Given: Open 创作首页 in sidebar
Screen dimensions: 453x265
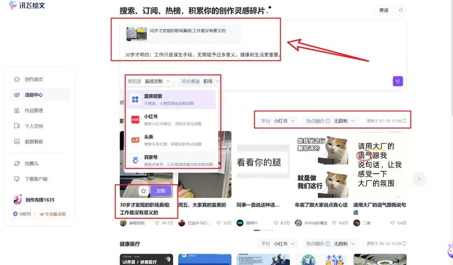Looking at the screenshot, I should click(x=39, y=79).
